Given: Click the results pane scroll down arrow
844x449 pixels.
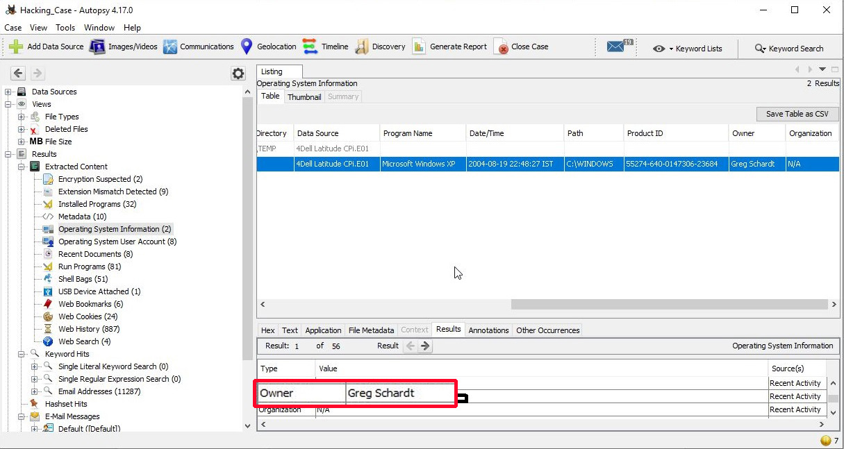Looking at the screenshot, I should tap(834, 413).
